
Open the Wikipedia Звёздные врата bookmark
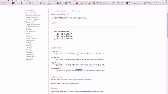pyautogui.click(x=48, y=3)
